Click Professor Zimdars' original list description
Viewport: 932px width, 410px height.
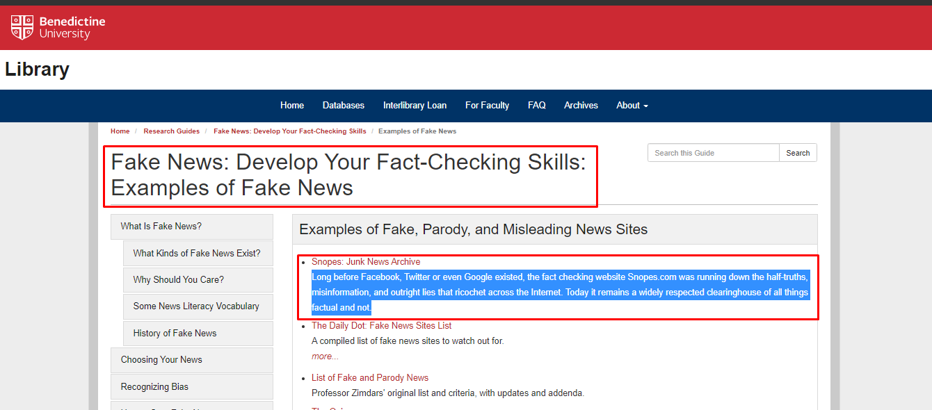pyautogui.click(x=448, y=393)
